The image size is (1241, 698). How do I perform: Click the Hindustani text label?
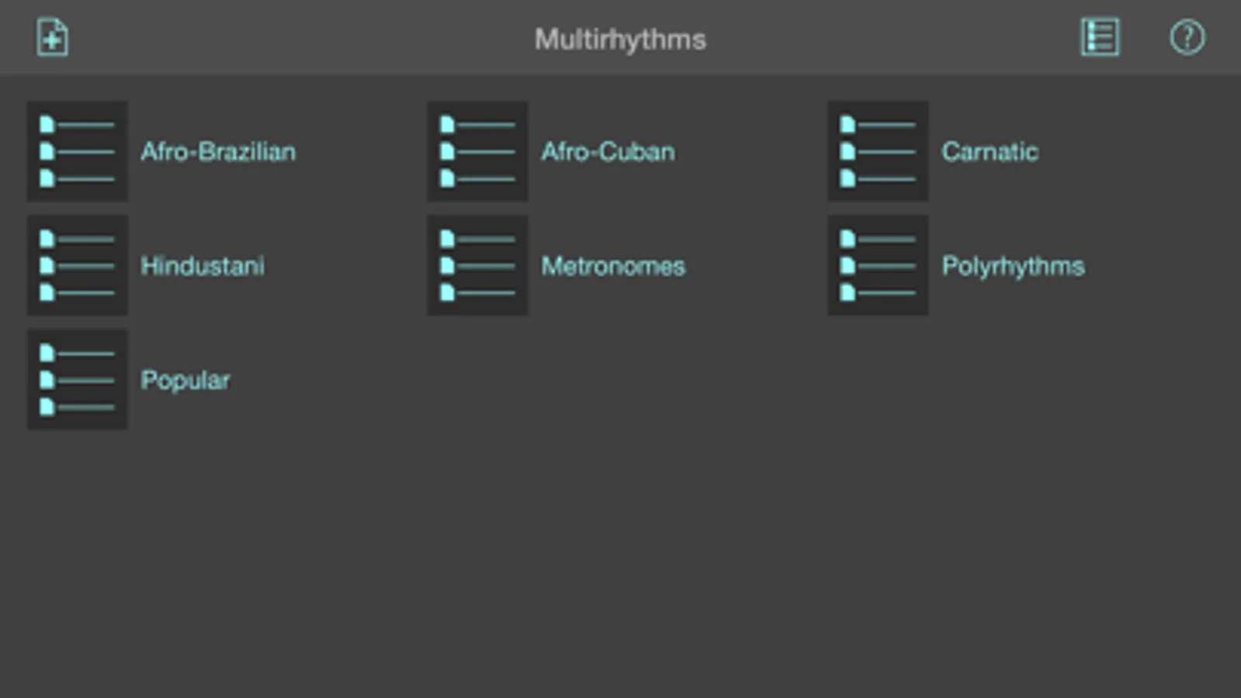[203, 266]
